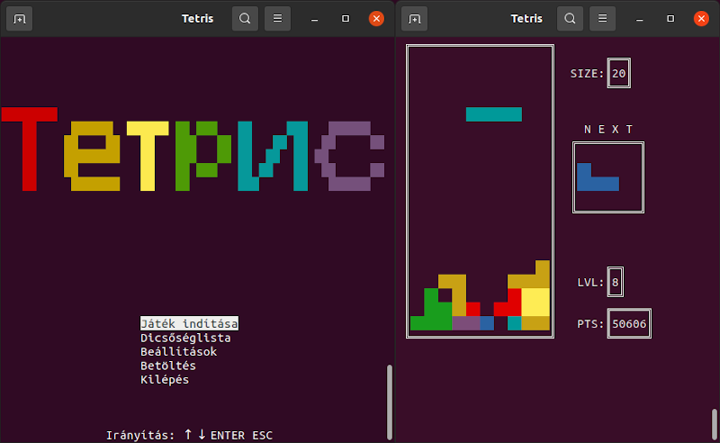Screen dimensions: 720x443
Task: Select Játék indítása menu entry
Action: (x=189, y=323)
